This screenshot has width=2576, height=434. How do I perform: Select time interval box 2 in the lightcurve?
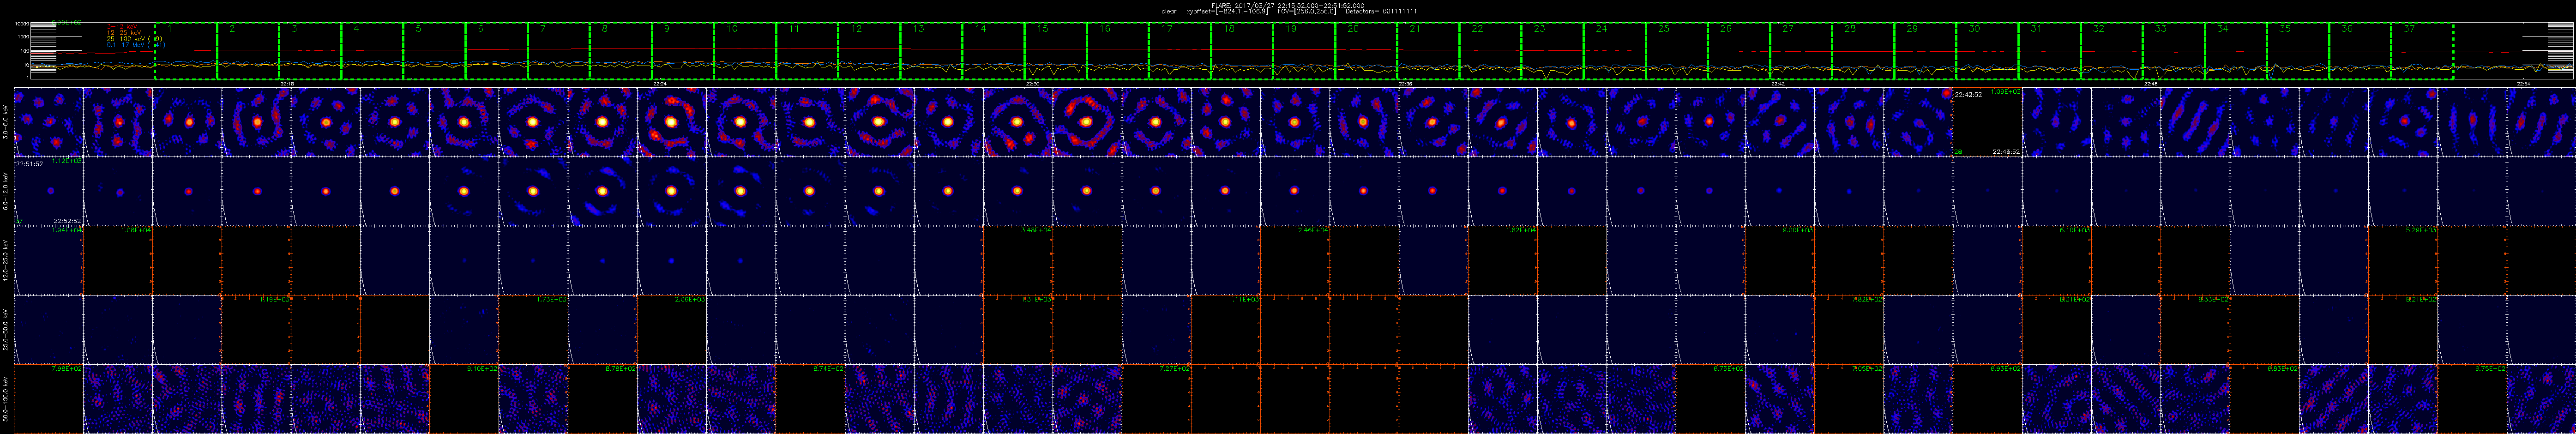click(248, 51)
